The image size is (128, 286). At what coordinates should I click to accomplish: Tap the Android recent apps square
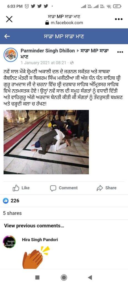pos(37,277)
